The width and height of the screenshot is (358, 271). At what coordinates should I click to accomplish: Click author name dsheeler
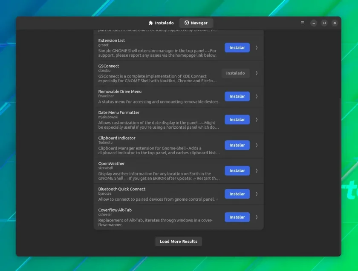(105, 215)
